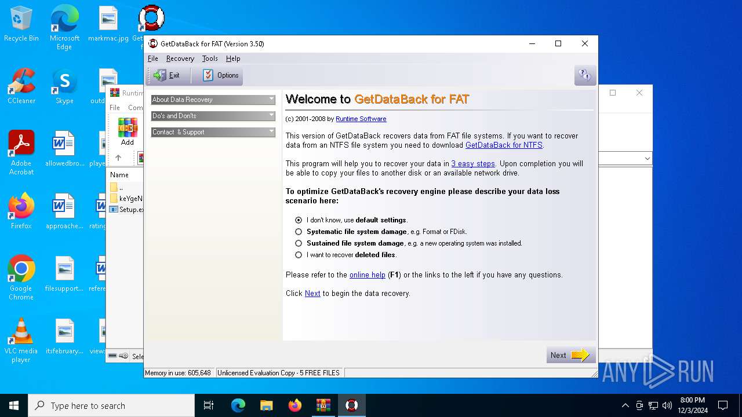
Task: Open File Explorer from taskbar
Action: tap(266, 405)
